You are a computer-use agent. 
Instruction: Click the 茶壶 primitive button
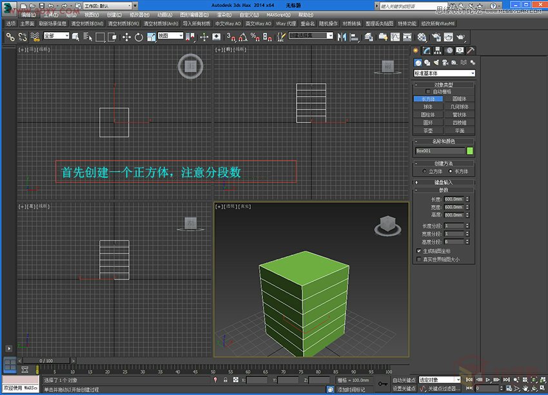(x=429, y=130)
